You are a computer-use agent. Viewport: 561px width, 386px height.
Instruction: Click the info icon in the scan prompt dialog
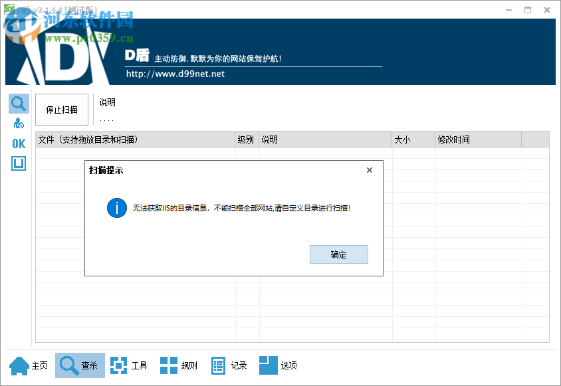118,207
